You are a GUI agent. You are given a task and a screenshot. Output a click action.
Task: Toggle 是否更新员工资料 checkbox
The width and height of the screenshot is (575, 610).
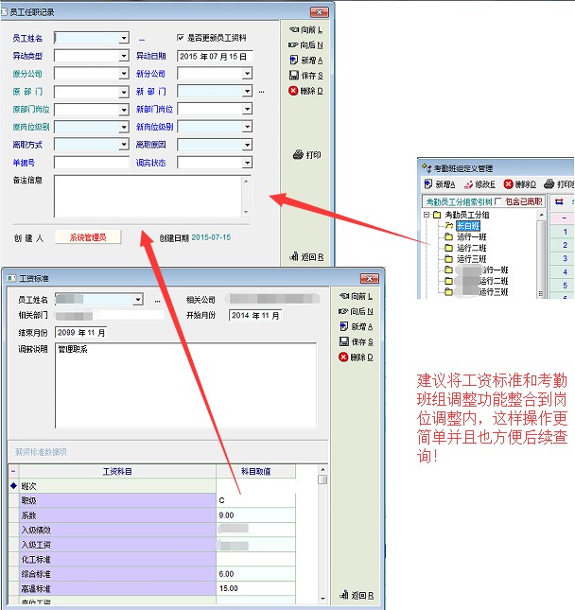(x=182, y=38)
